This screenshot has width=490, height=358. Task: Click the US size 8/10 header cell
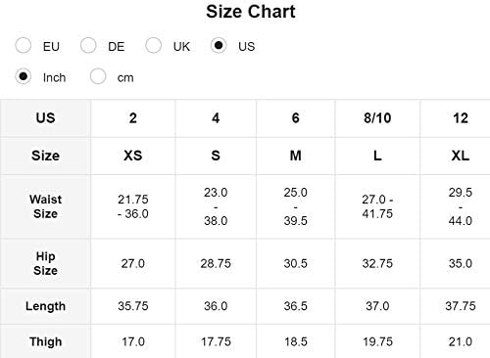[x=377, y=118]
